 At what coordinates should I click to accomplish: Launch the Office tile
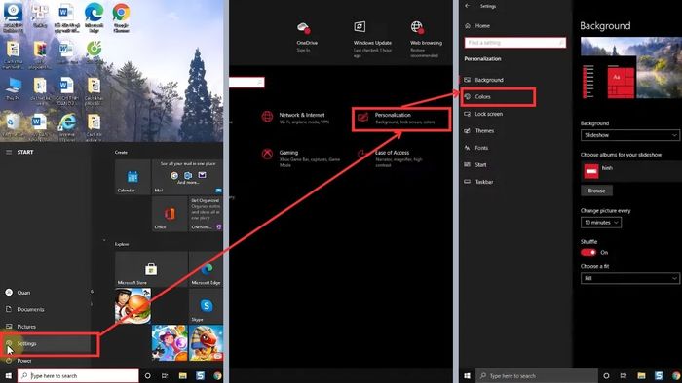pos(170,214)
